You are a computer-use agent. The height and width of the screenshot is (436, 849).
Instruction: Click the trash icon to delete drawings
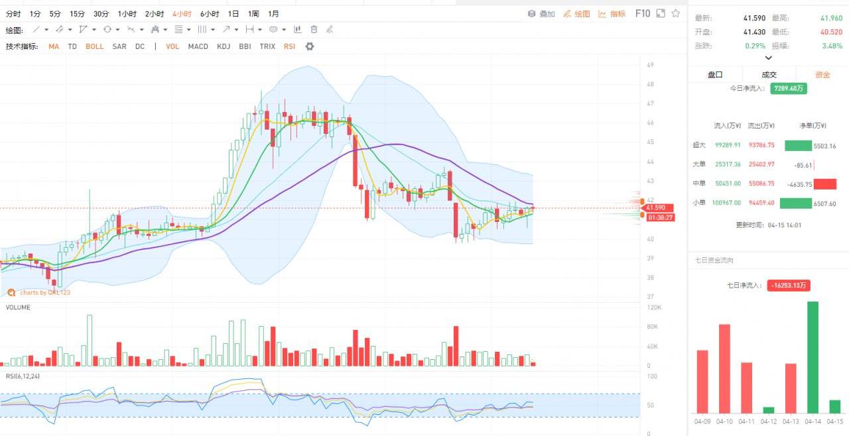tap(314, 30)
